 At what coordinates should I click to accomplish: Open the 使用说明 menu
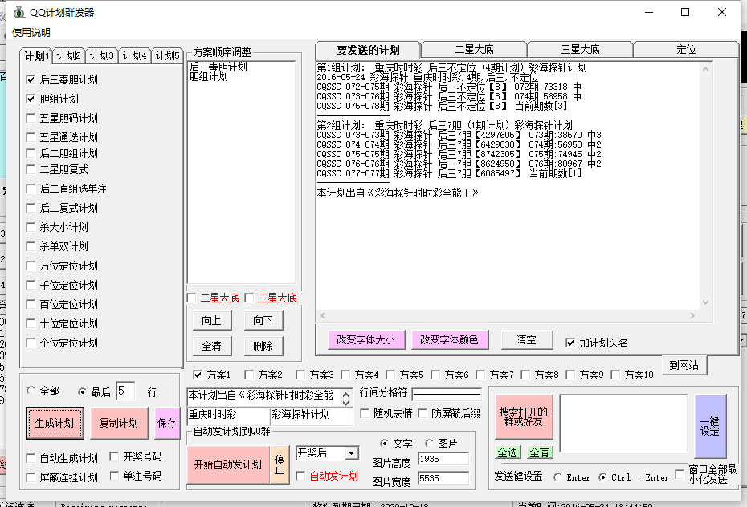click(x=31, y=33)
